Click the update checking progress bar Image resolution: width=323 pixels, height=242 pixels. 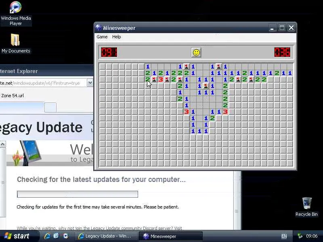coord(78,194)
